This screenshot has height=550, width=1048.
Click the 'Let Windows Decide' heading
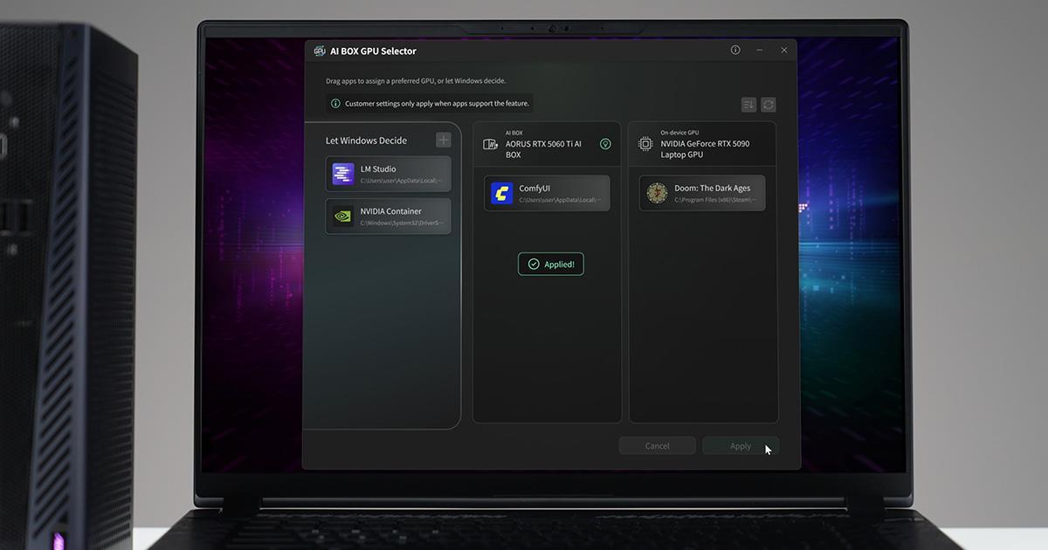click(x=366, y=141)
